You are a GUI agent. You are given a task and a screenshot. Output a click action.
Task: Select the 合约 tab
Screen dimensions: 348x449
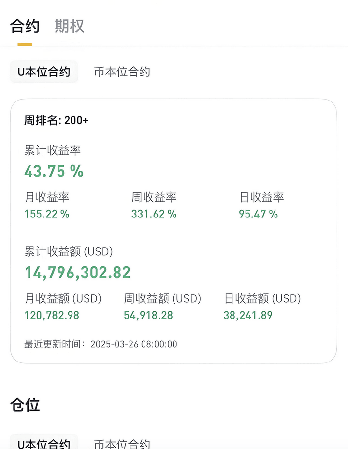25,26
